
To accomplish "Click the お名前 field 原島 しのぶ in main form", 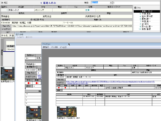I will (21, 10).
